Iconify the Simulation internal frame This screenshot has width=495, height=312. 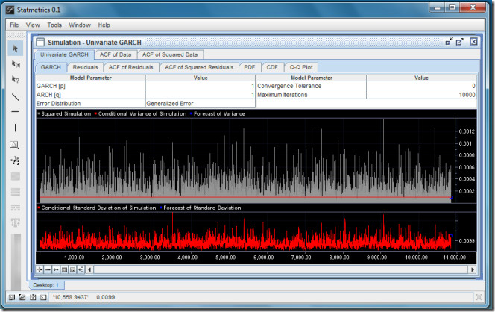point(449,41)
